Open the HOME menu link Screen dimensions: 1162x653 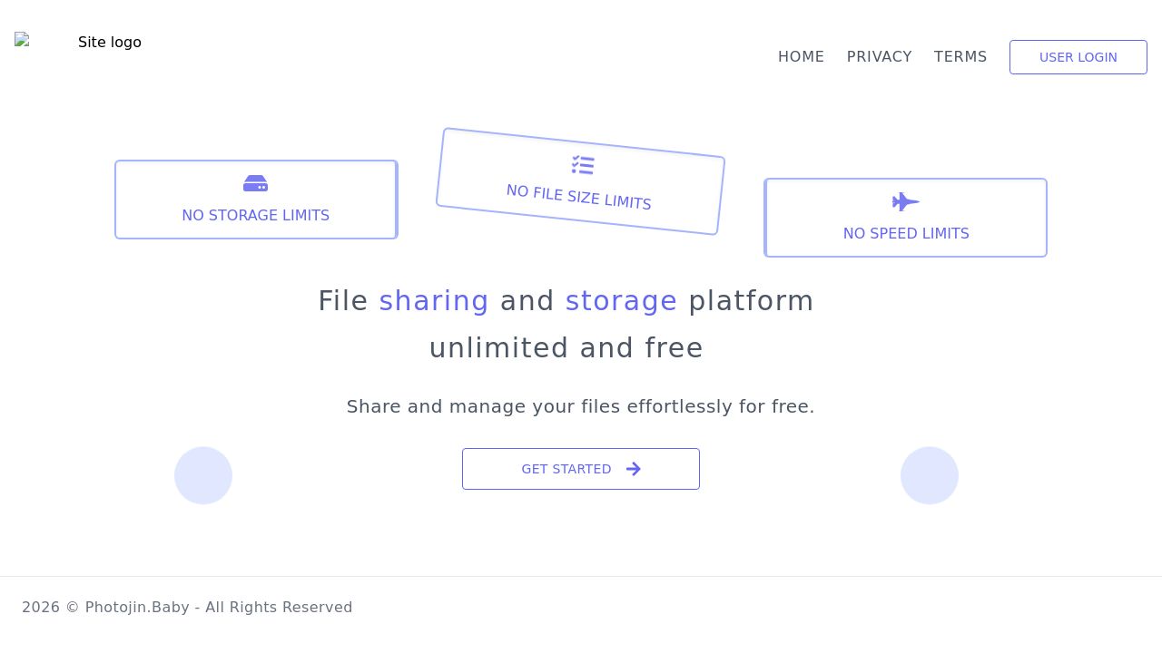click(801, 57)
